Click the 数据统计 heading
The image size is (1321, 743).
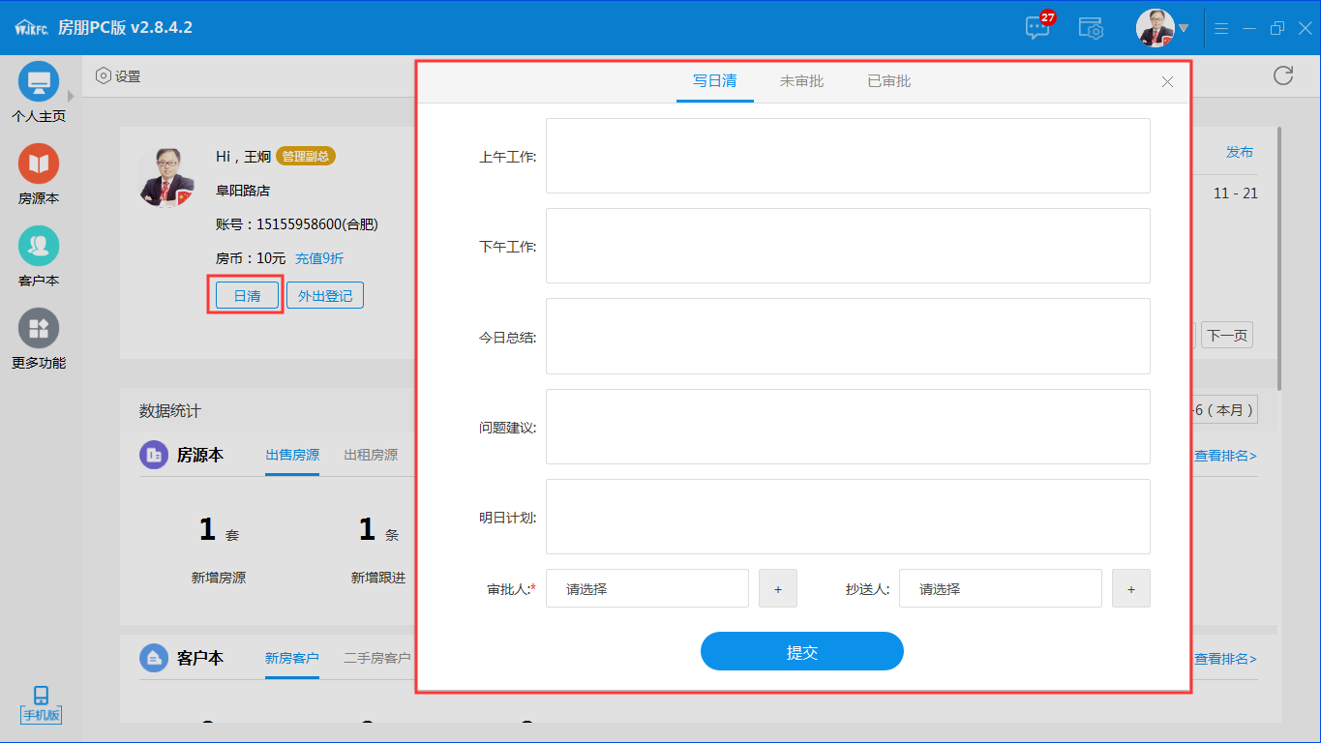tap(170, 411)
